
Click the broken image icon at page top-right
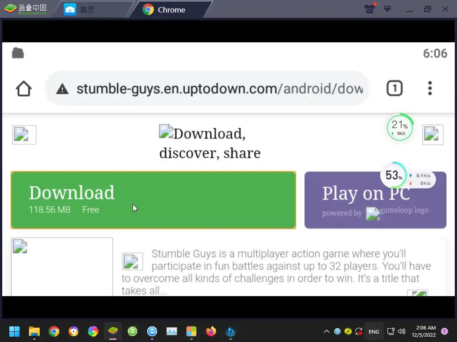coord(433,134)
